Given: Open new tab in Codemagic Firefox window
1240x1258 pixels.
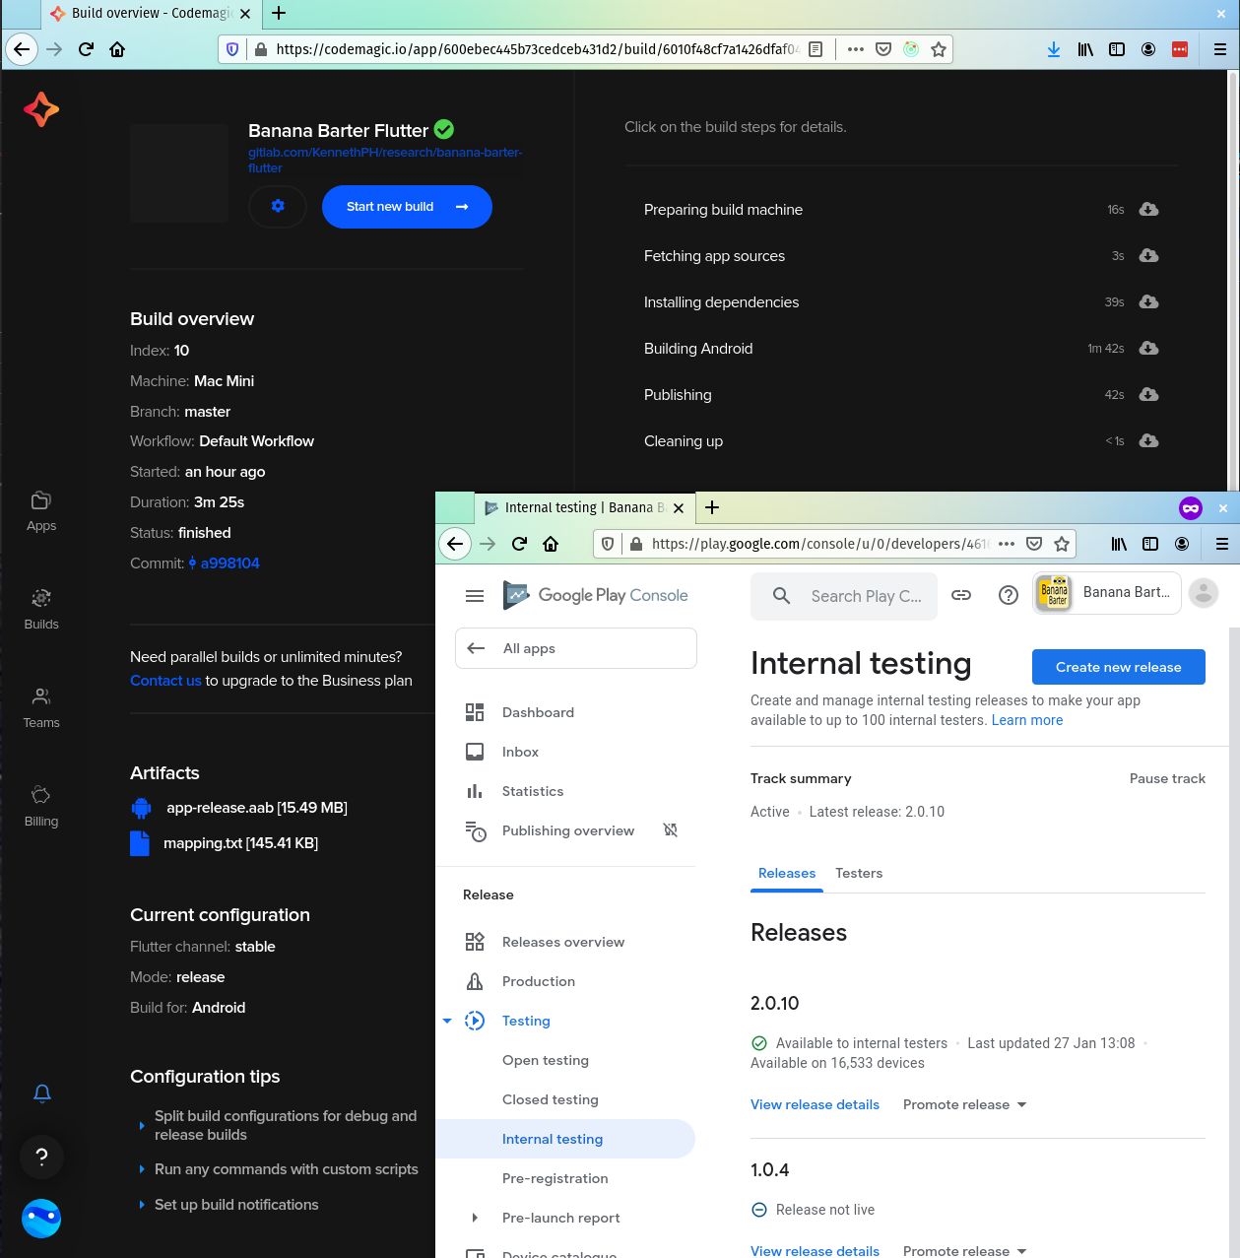Looking at the screenshot, I should pos(279,13).
